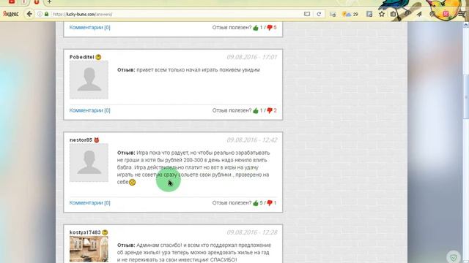Click the sad emoji in nestor85's review text
Image resolution: width=469 pixels, height=263 pixels.
pos(132,182)
